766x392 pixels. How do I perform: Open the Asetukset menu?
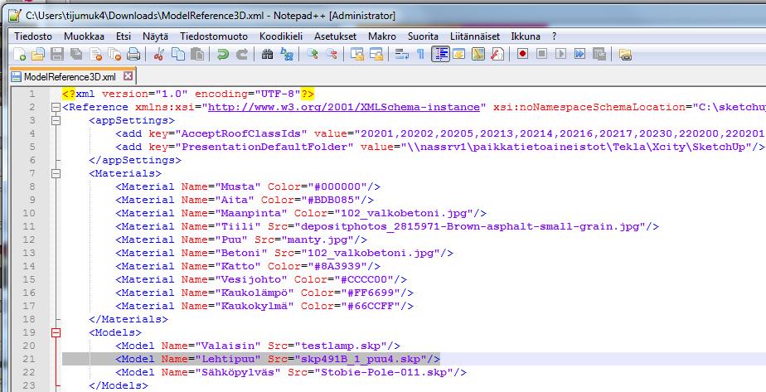(335, 36)
